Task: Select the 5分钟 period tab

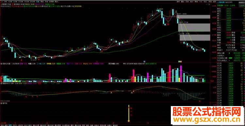Action: pyautogui.click(x=15, y=2)
